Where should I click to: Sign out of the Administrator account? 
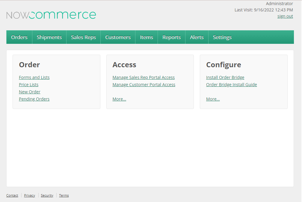tap(285, 16)
